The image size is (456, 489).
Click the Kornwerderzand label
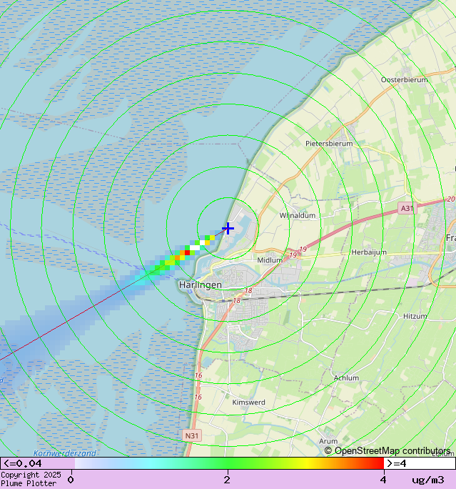[x=65, y=453]
